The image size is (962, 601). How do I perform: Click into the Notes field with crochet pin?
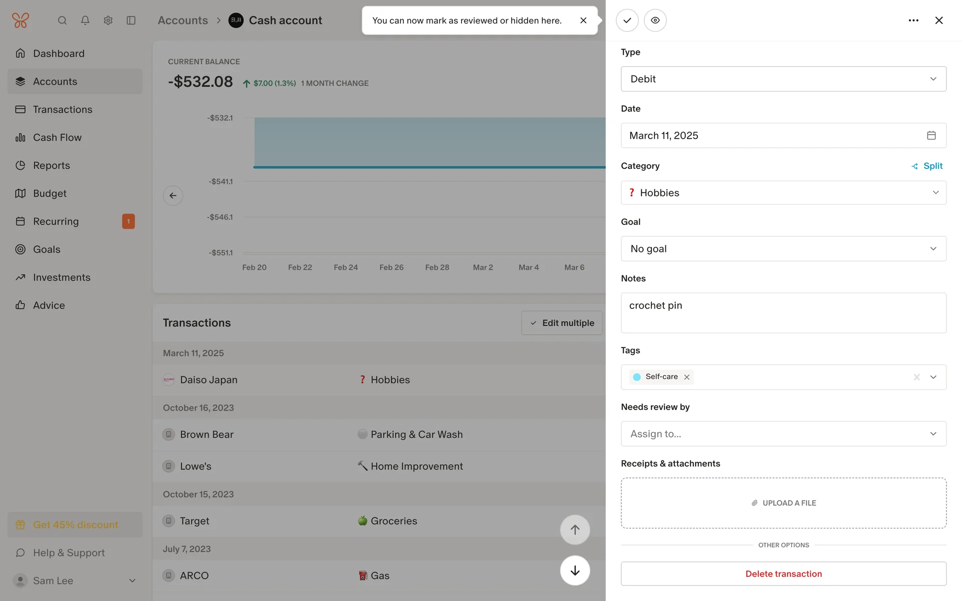click(783, 313)
